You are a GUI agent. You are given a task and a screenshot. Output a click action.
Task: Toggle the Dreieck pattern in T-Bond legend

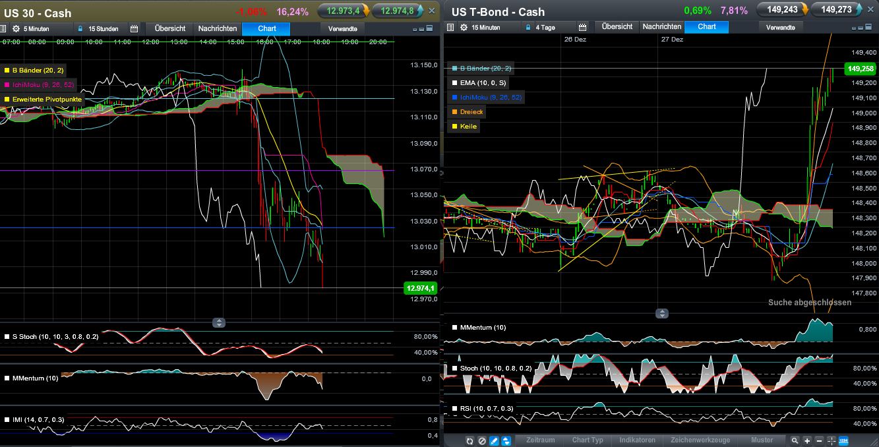coord(471,112)
